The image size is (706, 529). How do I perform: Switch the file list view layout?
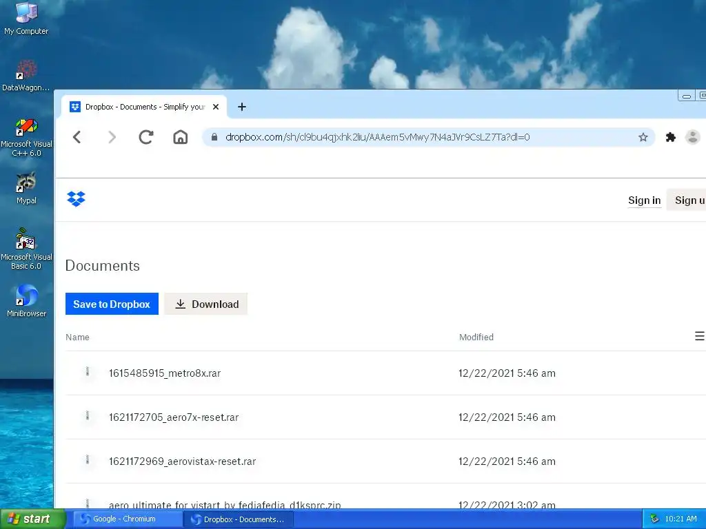699,336
